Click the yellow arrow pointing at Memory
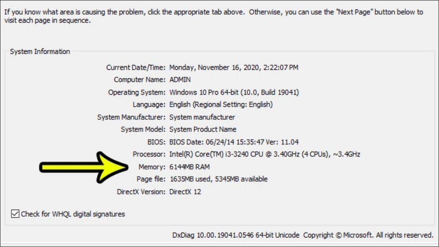The height and width of the screenshot is (247, 439). coord(84,167)
